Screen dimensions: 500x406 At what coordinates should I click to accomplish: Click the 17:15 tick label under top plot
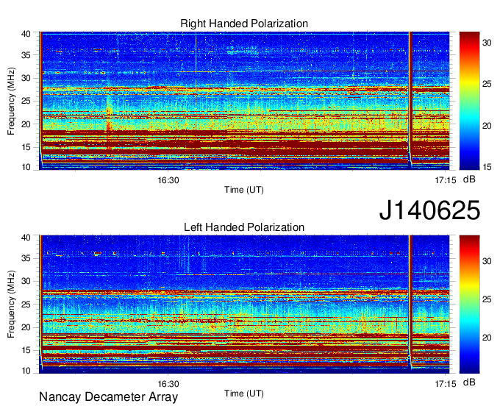point(446,180)
